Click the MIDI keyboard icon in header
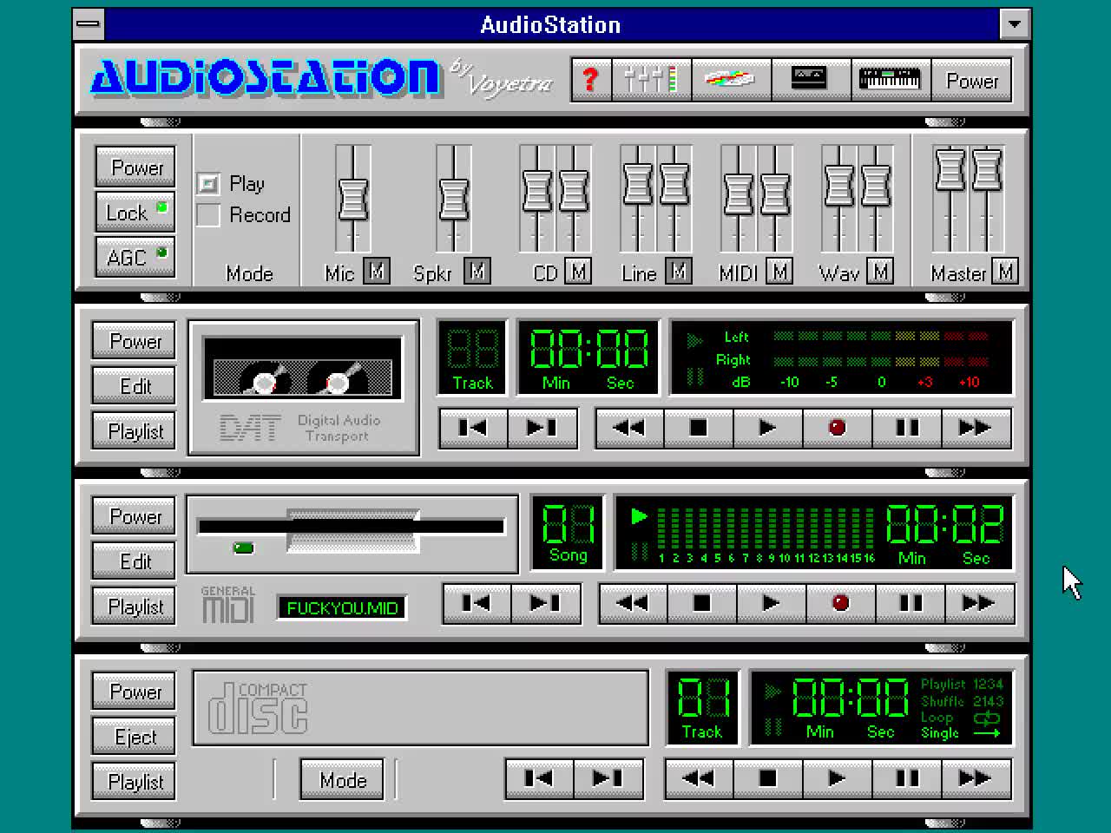Viewport: 1111px width, 833px height. click(x=890, y=80)
